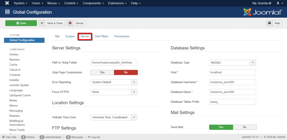This screenshot has width=287, height=140.
Task: Switch to the Text Filters tab
Action: click(101, 36)
